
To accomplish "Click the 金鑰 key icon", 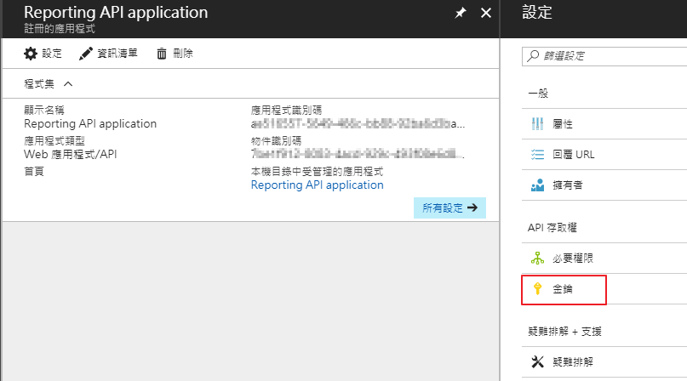I will [537, 289].
